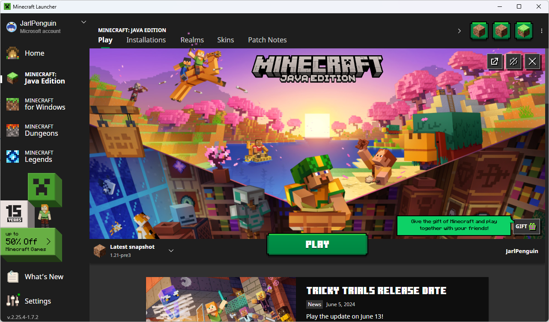Click the News tag on the article

(314, 304)
